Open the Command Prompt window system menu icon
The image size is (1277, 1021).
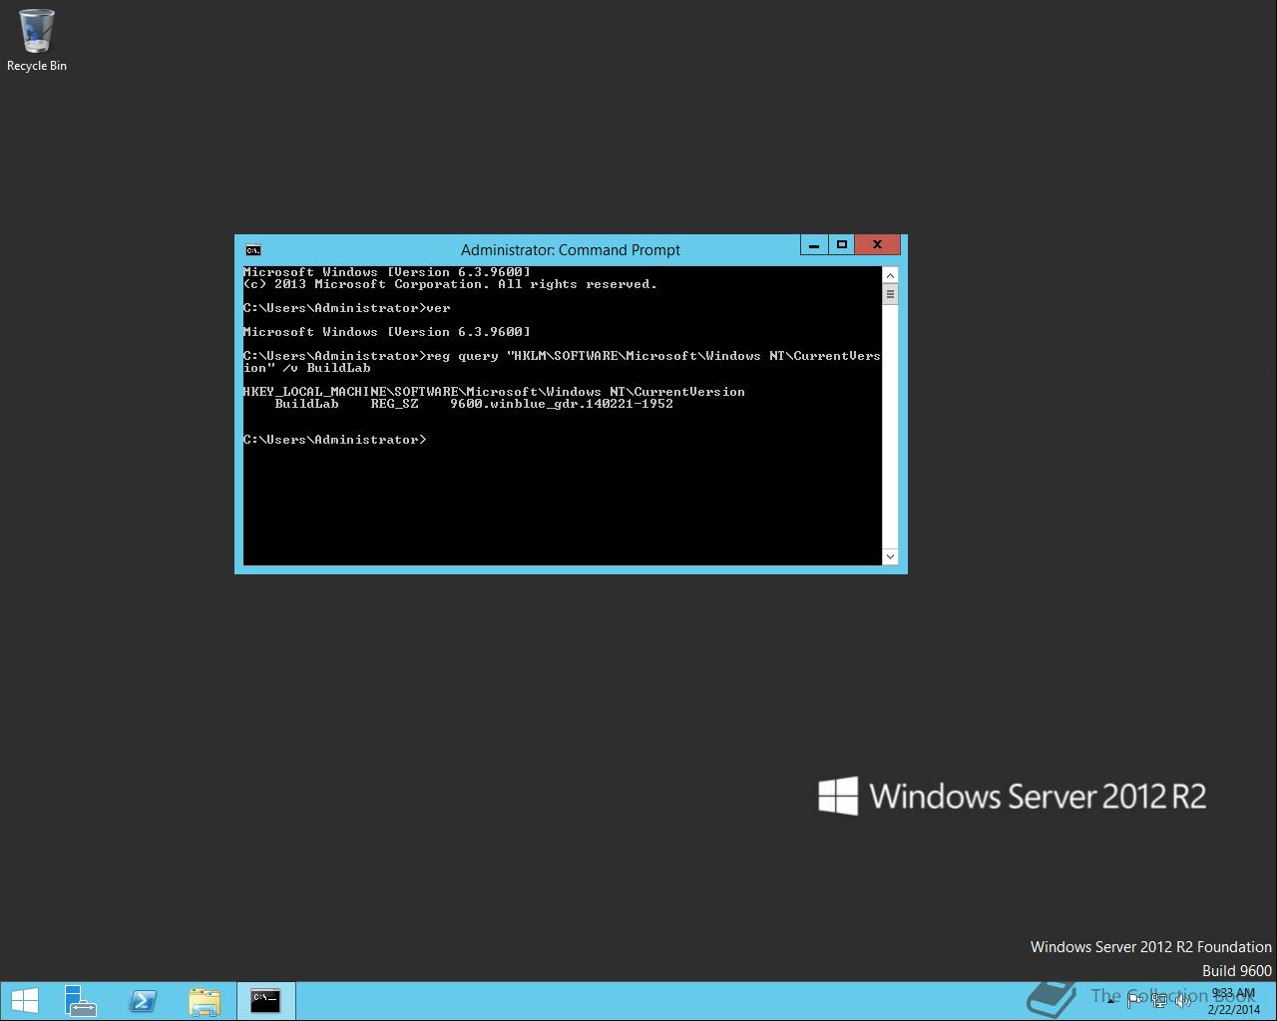point(253,250)
